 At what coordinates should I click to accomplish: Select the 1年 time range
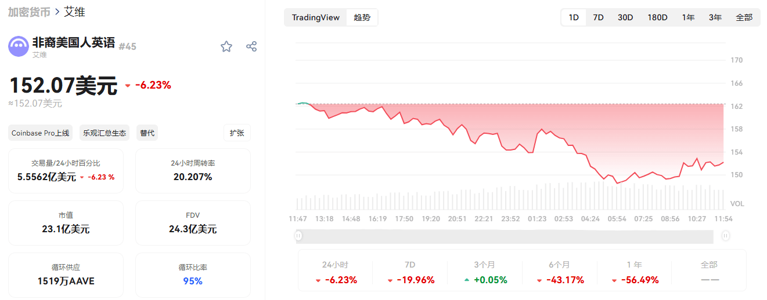(x=689, y=17)
